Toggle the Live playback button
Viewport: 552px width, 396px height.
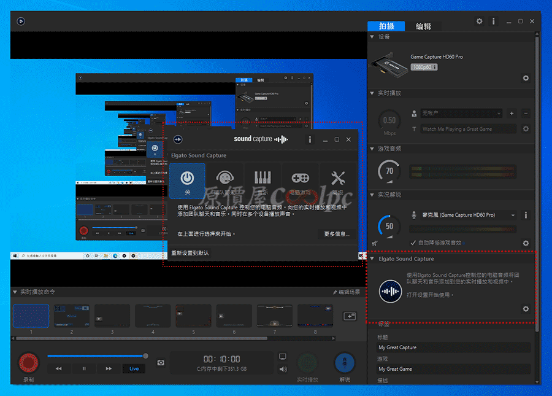(134, 368)
